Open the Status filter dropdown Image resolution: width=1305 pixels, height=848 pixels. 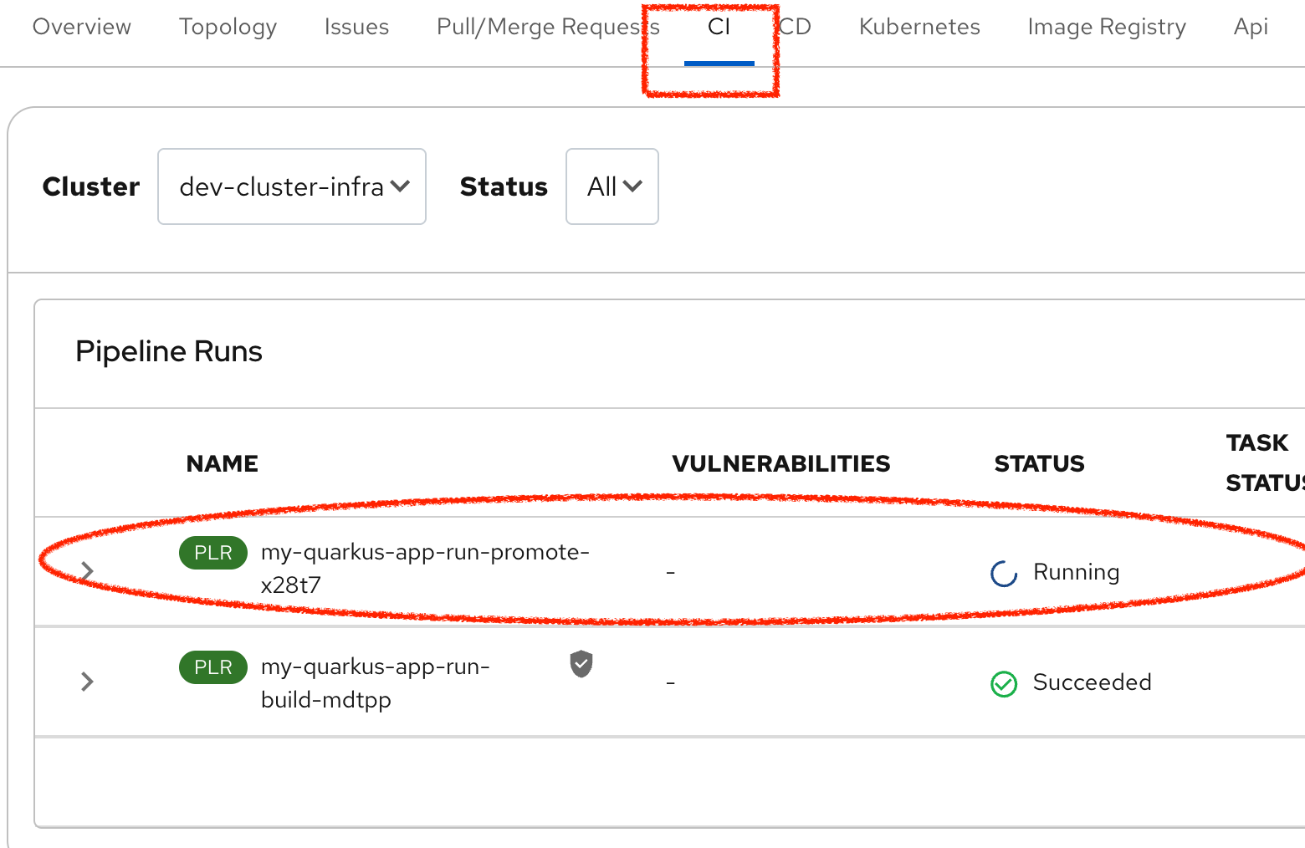click(x=612, y=186)
